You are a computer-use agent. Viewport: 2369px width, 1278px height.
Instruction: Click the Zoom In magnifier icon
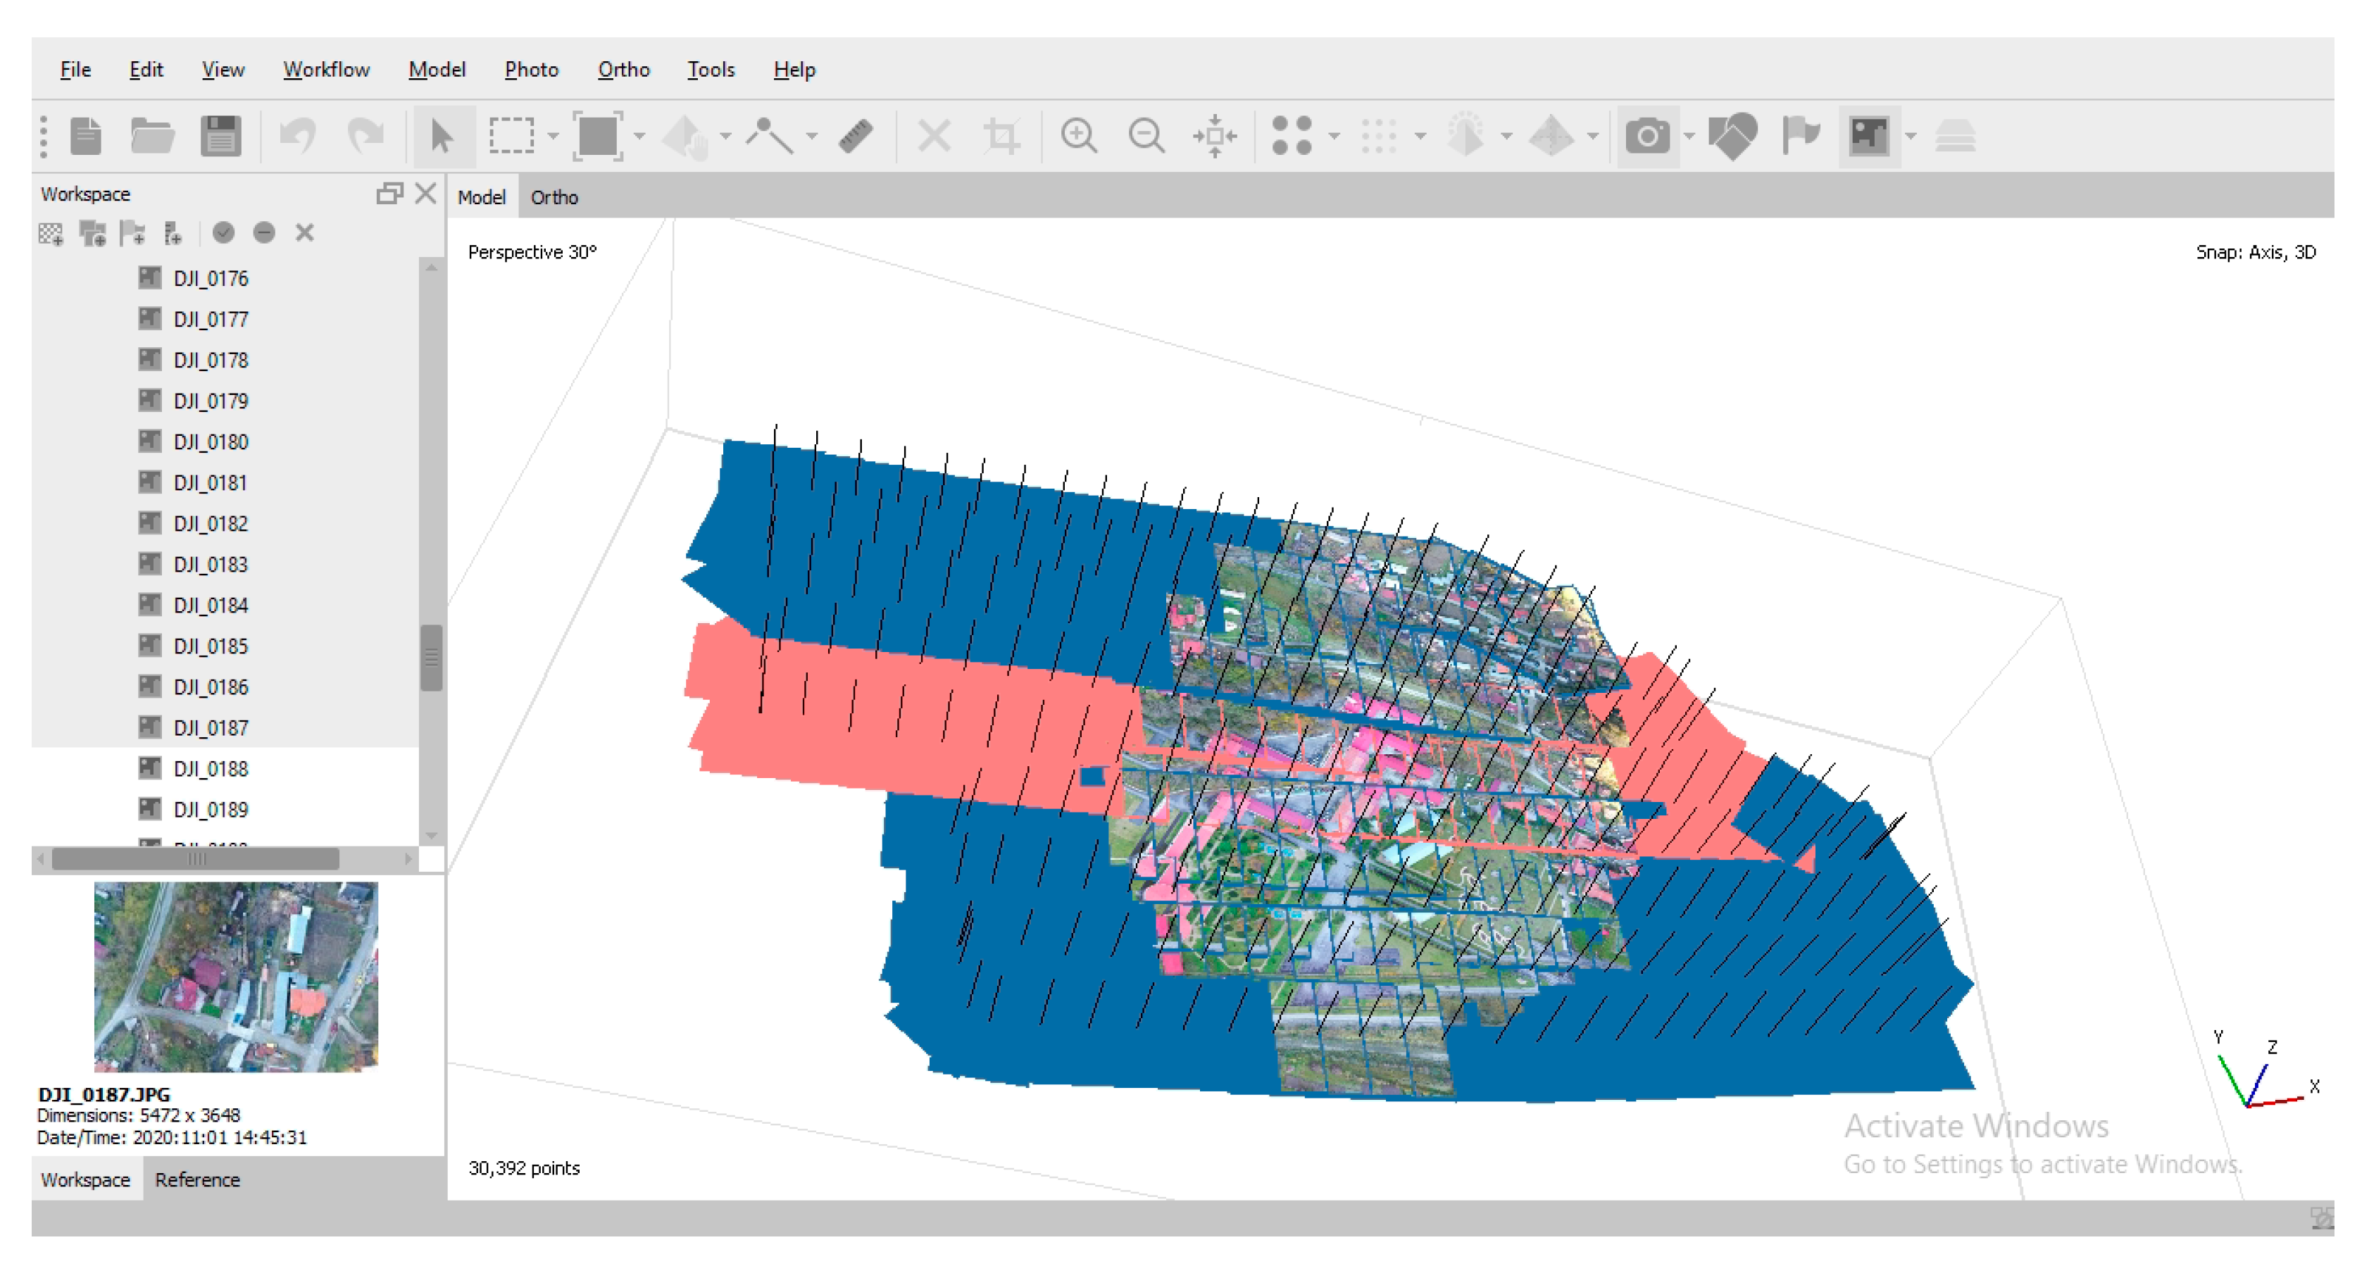point(1078,136)
